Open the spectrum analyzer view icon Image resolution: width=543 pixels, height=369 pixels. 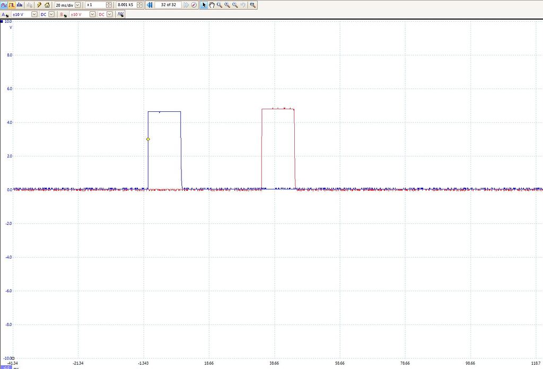coord(19,5)
